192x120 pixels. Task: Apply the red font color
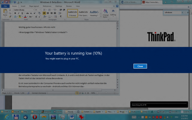pos(25,16)
